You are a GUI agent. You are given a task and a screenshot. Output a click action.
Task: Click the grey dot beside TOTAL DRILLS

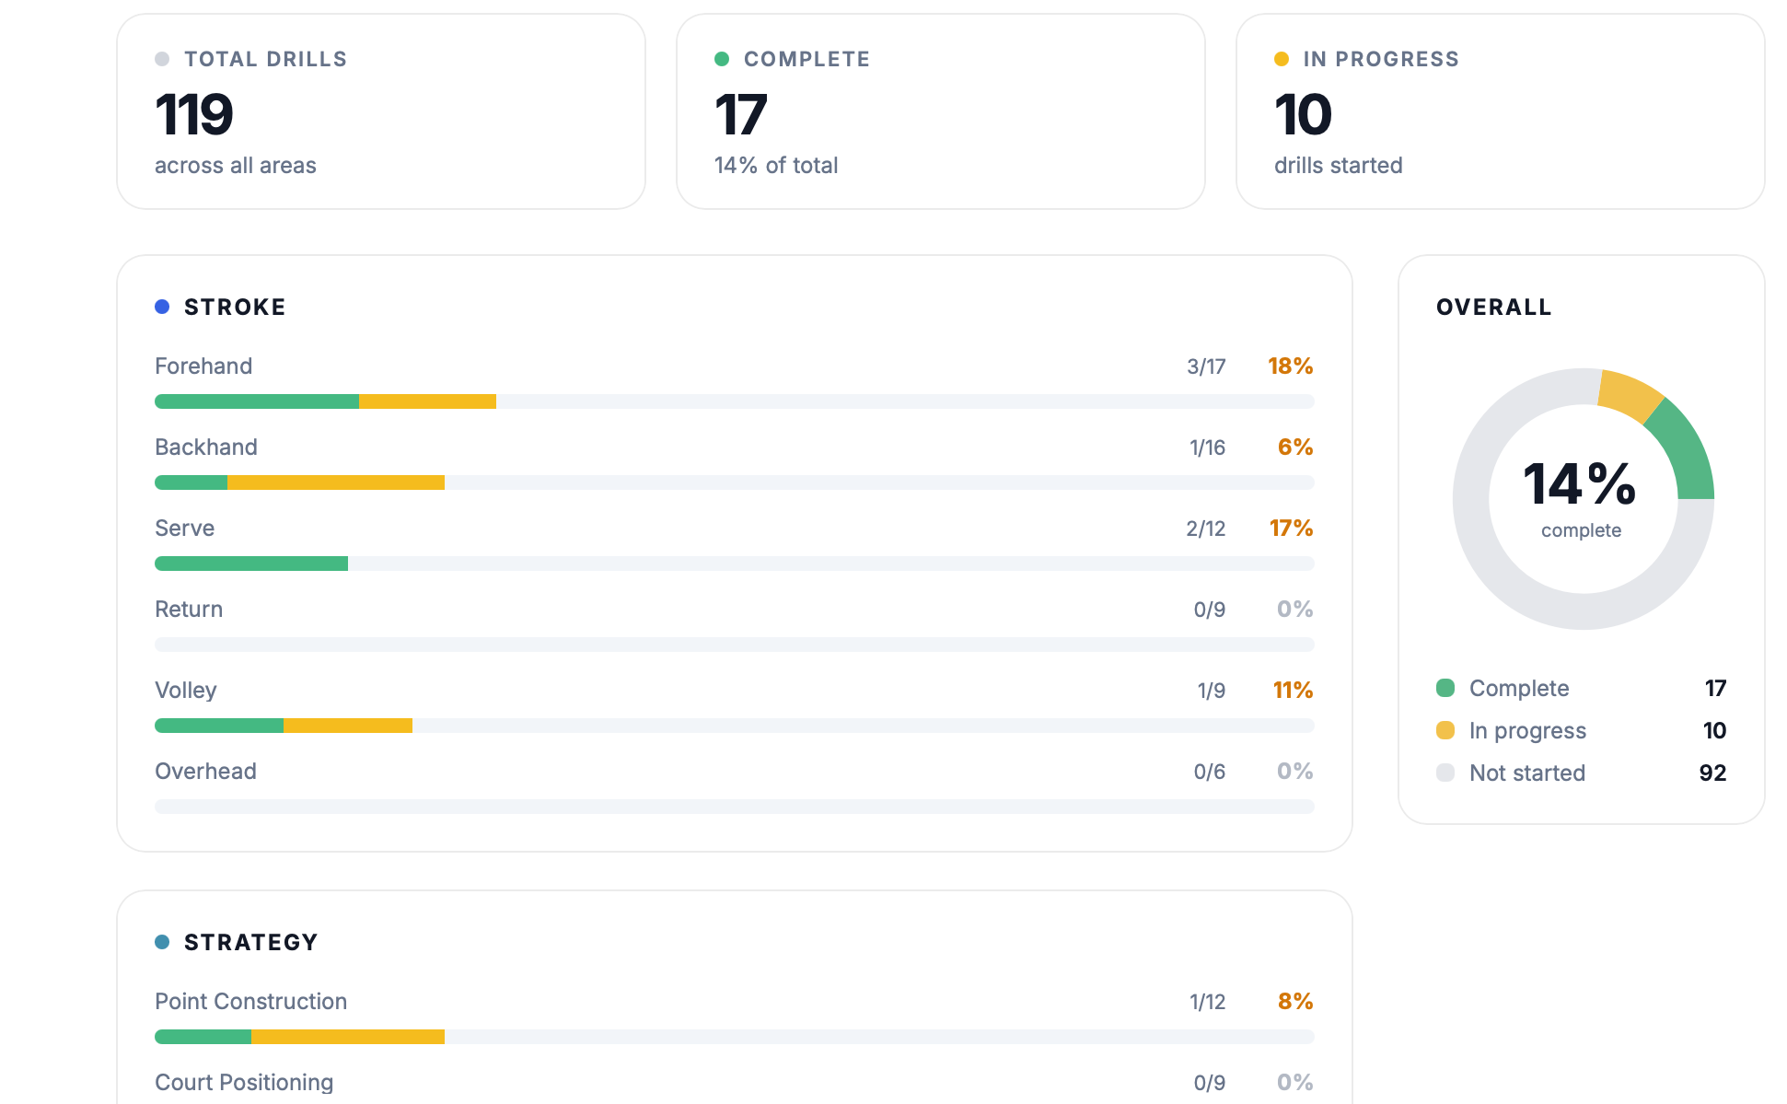pos(162,59)
